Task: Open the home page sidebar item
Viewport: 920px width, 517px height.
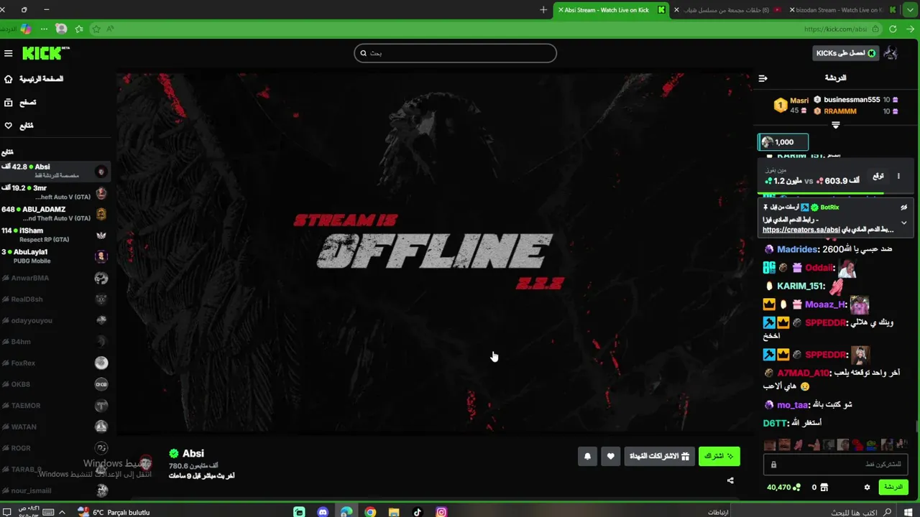Action: click(33, 79)
